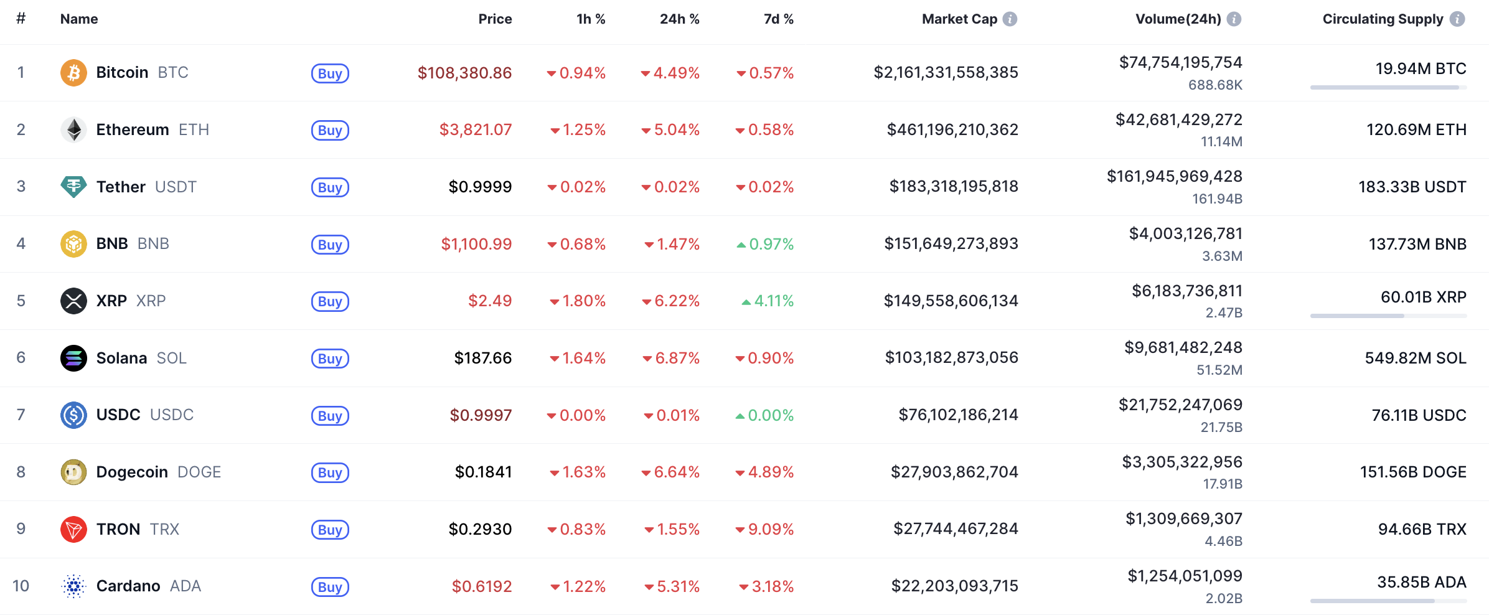
Task: Click the BNB coin logo
Action: [73, 244]
